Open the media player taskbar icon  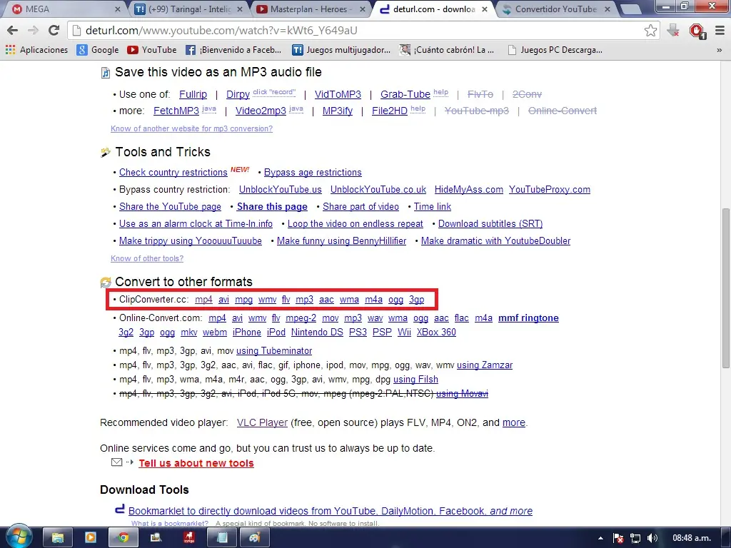91,538
